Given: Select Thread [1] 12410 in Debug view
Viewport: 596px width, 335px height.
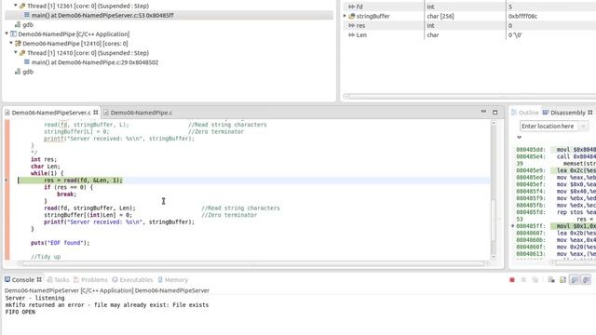Looking at the screenshot, I should 88,53.
